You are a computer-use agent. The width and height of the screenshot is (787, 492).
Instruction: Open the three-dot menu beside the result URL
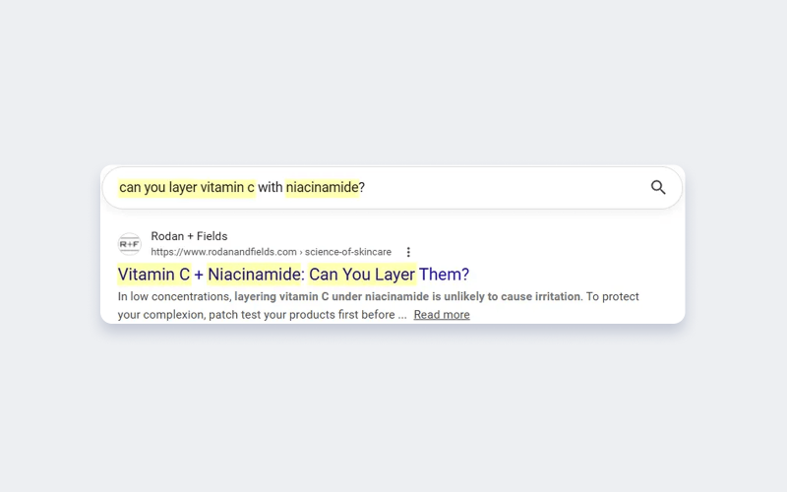click(x=408, y=252)
